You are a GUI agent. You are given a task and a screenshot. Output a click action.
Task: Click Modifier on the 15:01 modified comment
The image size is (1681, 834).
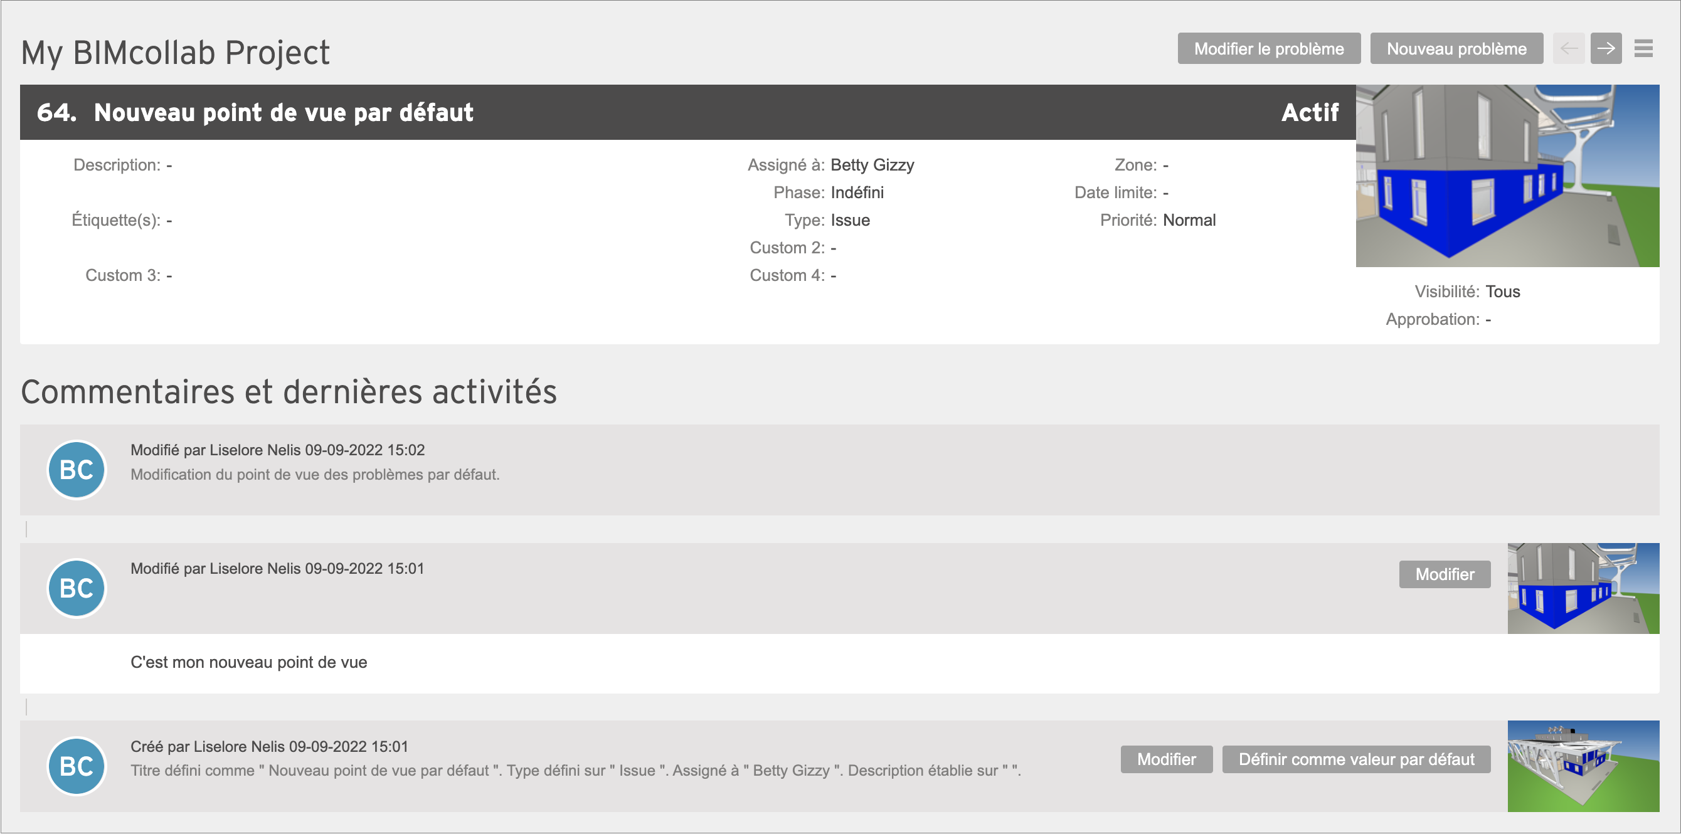coord(1444,574)
